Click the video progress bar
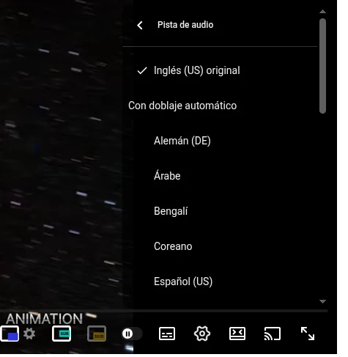This screenshot has width=348, height=357. [x=164, y=311]
